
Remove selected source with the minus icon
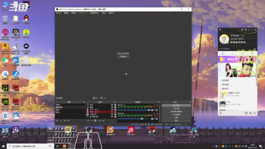coord(92,121)
